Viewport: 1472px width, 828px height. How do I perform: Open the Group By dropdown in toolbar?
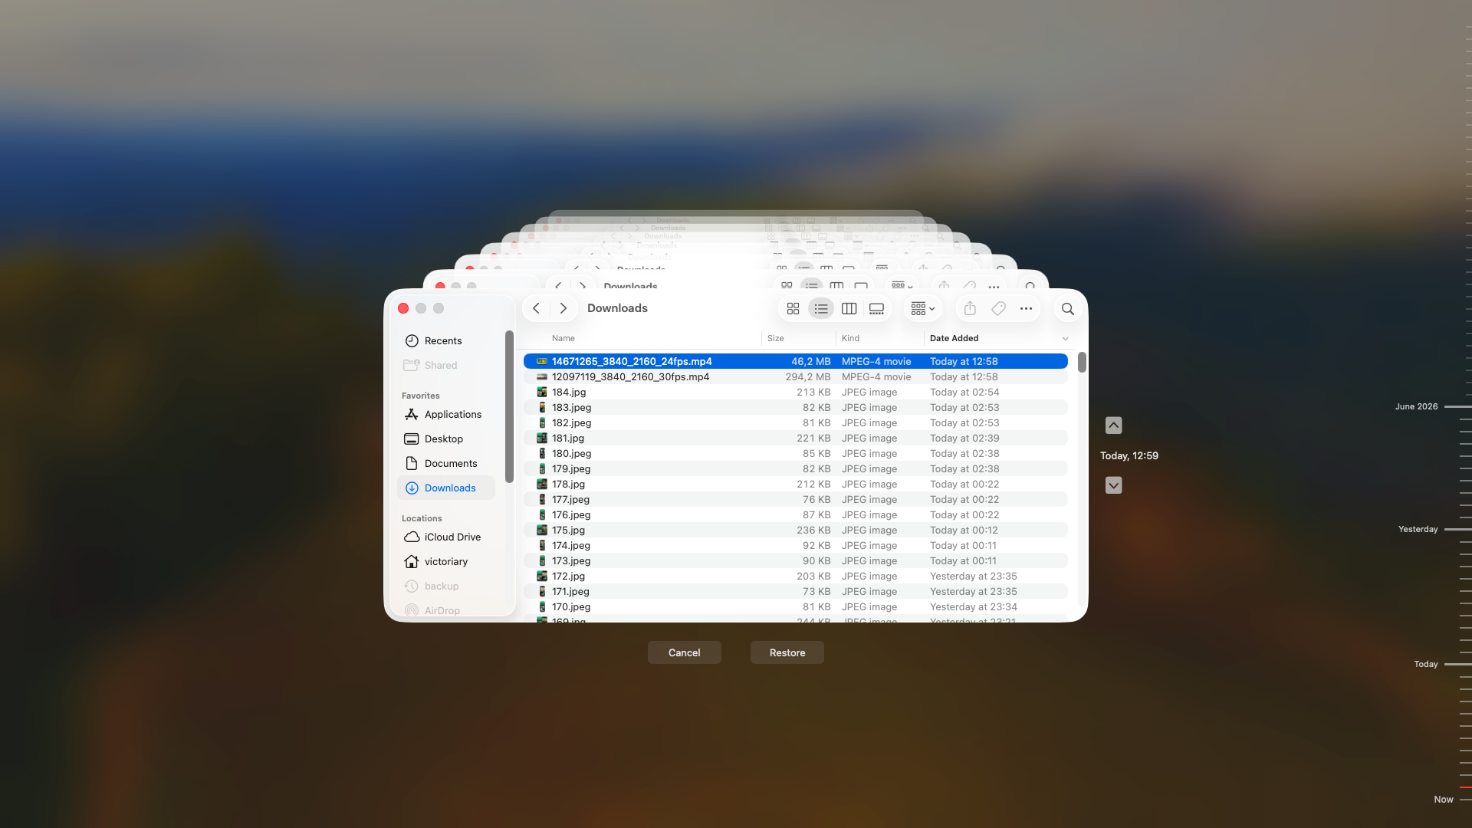tap(922, 308)
